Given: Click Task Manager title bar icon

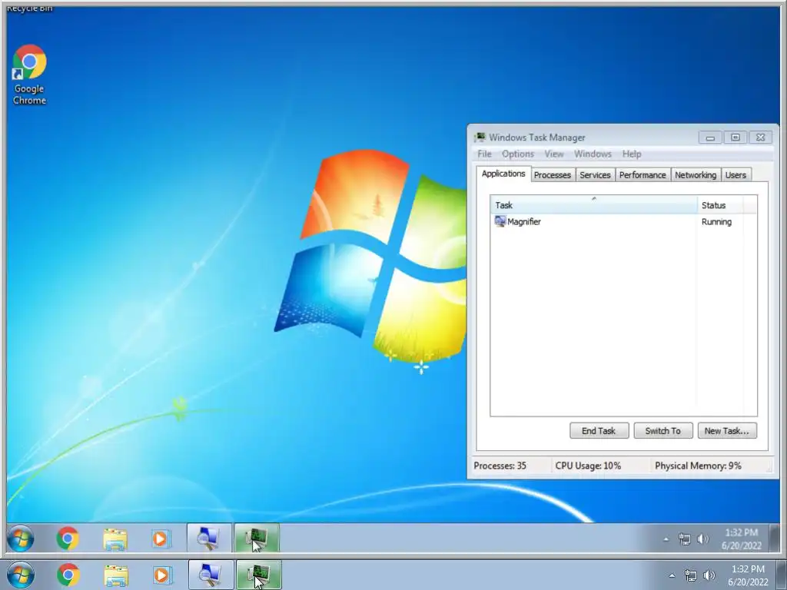Looking at the screenshot, I should (x=480, y=137).
